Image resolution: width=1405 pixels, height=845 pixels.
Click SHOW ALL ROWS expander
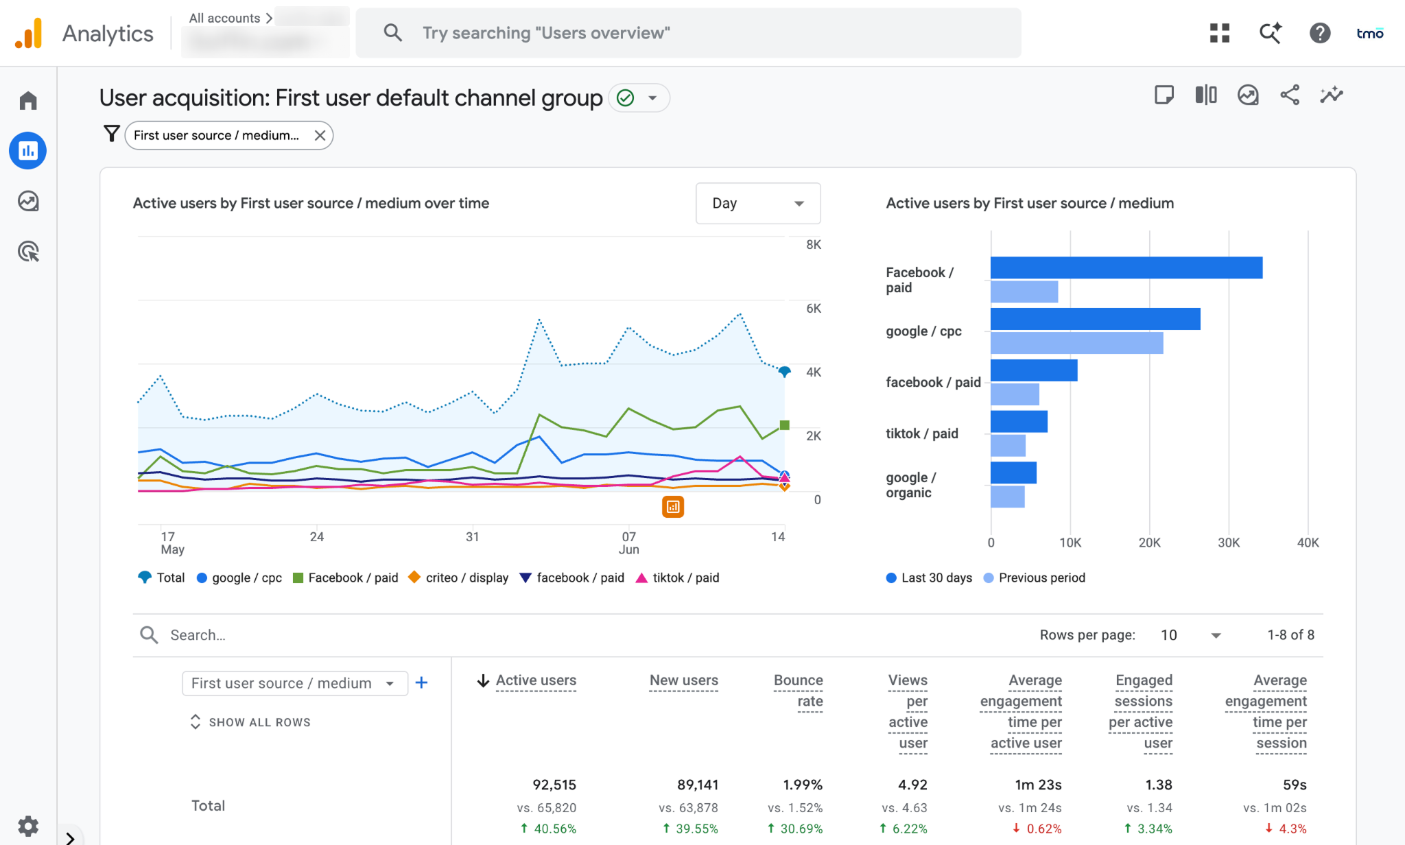pos(250,722)
